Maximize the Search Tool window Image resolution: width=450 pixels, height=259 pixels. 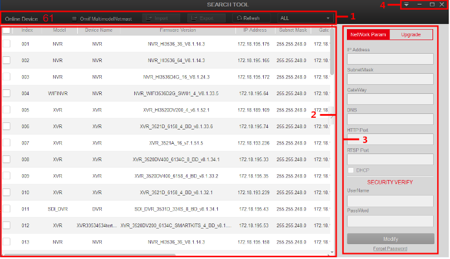click(432, 5)
